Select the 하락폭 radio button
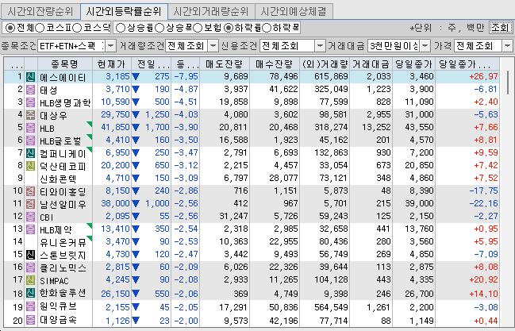The image size is (515, 331). coord(267,28)
